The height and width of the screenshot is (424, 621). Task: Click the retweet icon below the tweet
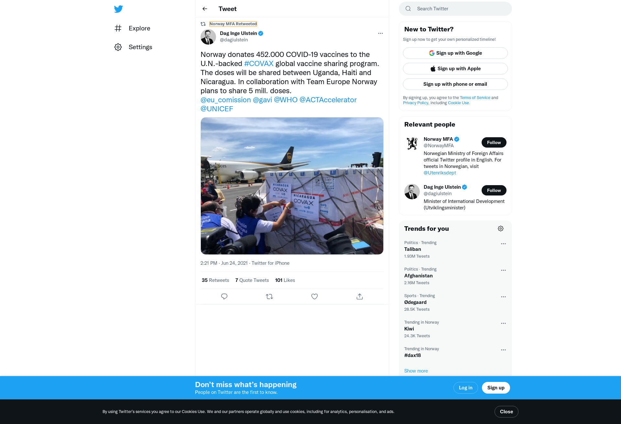(x=269, y=296)
